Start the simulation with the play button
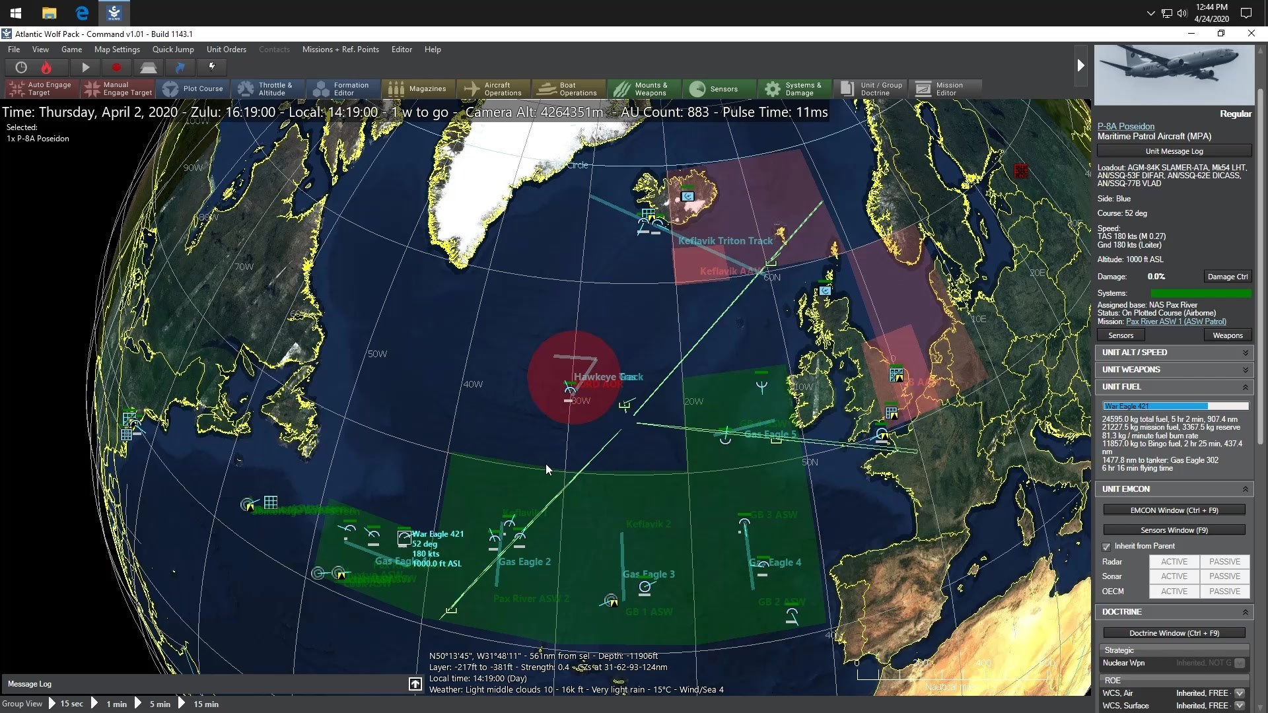 point(85,67)
